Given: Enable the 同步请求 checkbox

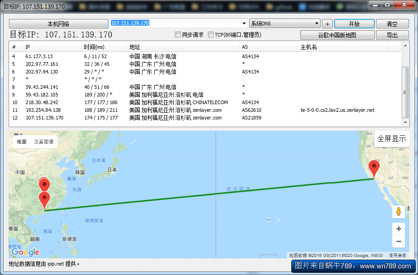Looking at the screenshot, I should pos(178,35).
